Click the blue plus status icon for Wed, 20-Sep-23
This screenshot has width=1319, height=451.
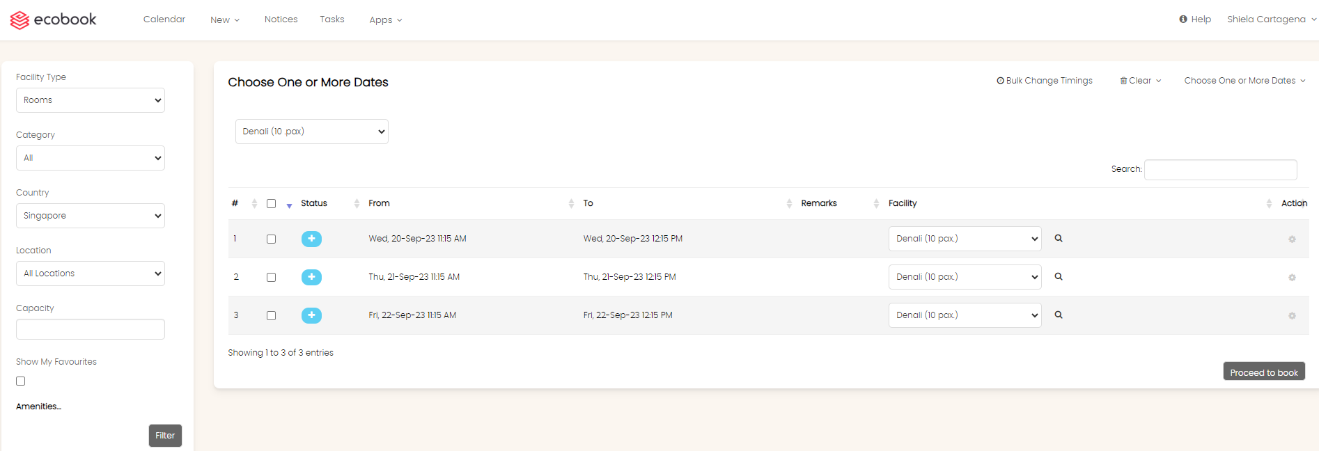click(311, 239)
